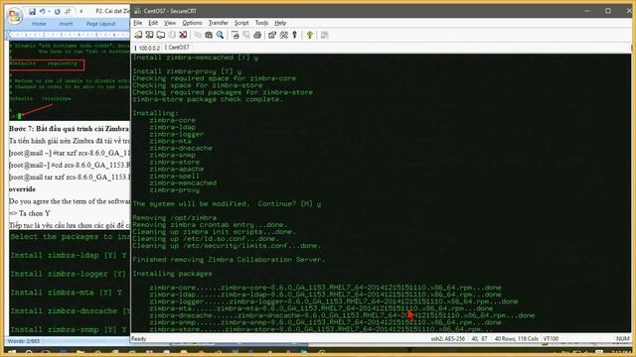Image resolution: width=636 pixels, height=357 pixels.
Task: Click the horizontal ruler in Word
Action: tap(69, 36)
